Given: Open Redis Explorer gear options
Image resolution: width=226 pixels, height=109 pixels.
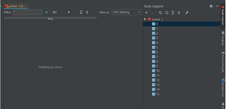Looking at the screenshot, I should (211, 6).
